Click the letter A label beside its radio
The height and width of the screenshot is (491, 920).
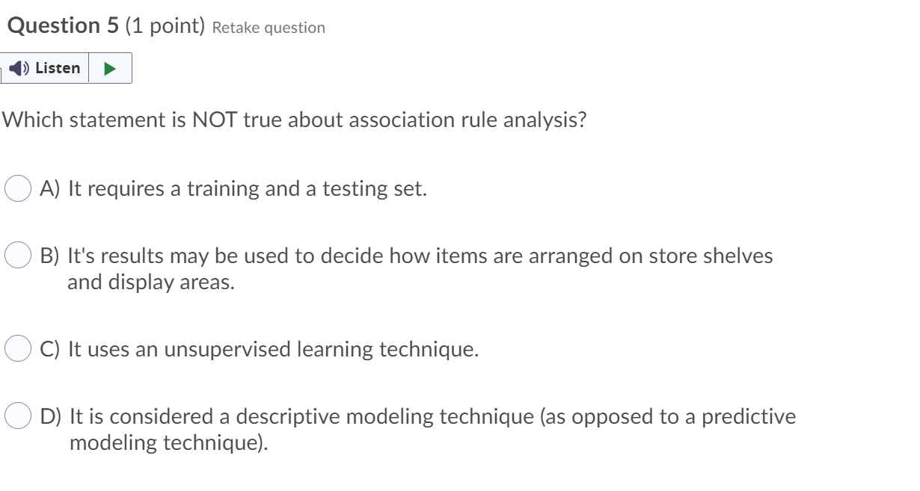[47, 188]
